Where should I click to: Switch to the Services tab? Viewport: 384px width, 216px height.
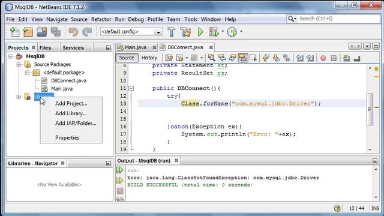(73, 48)
